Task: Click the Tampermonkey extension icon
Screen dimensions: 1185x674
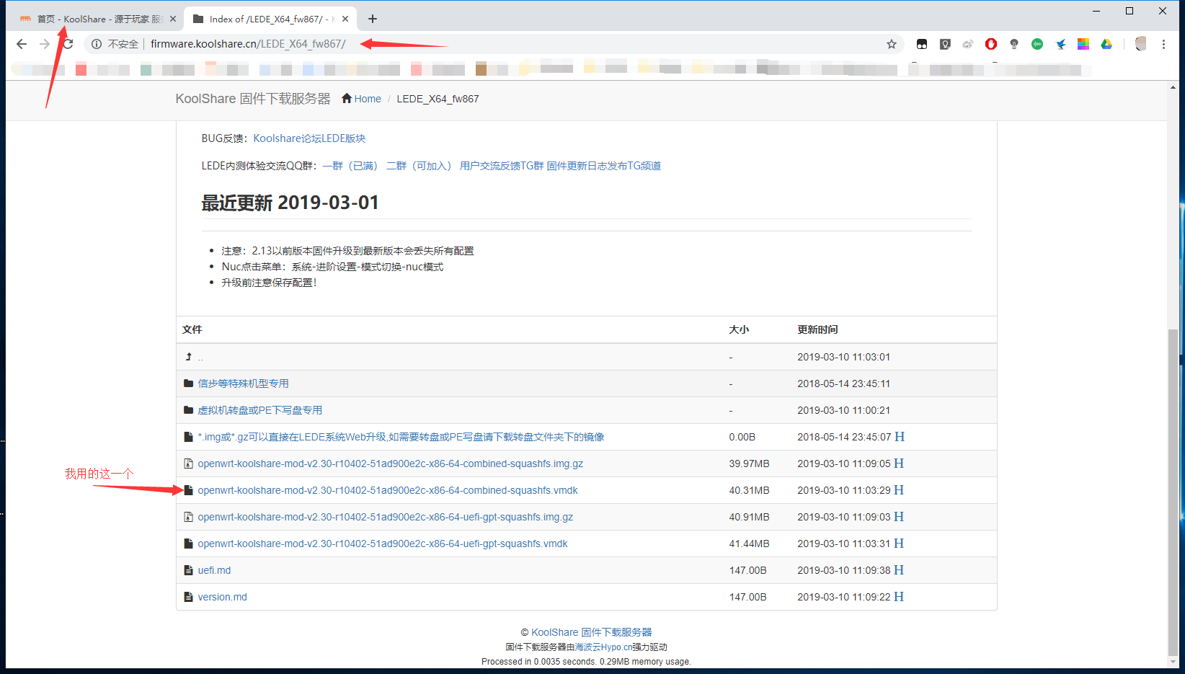Action: pos(922,44)
